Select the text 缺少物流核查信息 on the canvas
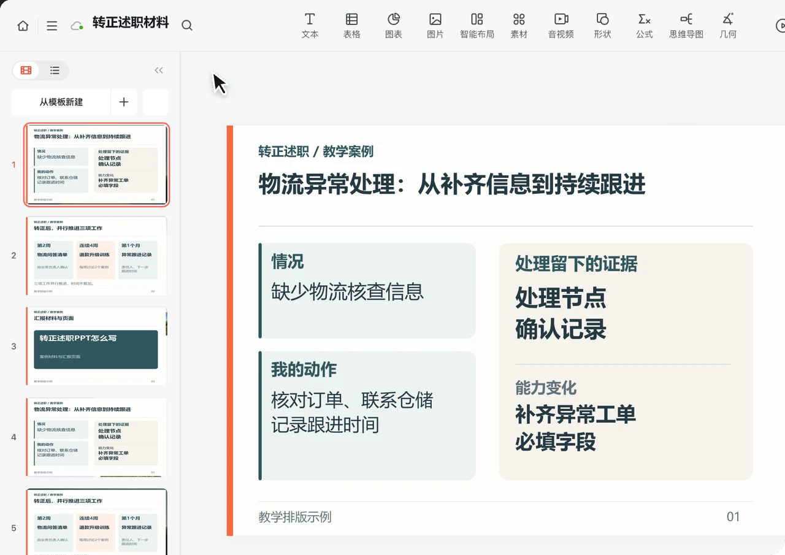785x555 pixels. [348, 291]
